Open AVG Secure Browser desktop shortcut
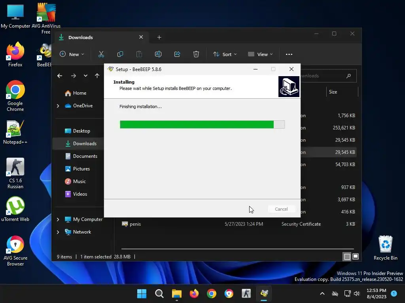Screen dimensions: 405x303 tap(15, 251)
